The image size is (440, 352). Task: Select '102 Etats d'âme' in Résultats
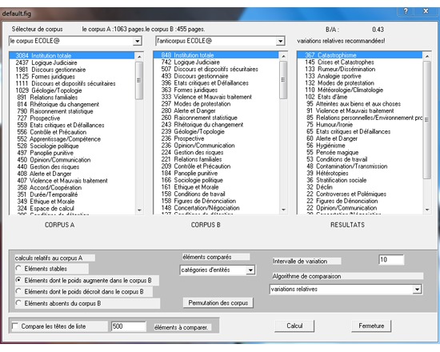(x=360, y=97)
